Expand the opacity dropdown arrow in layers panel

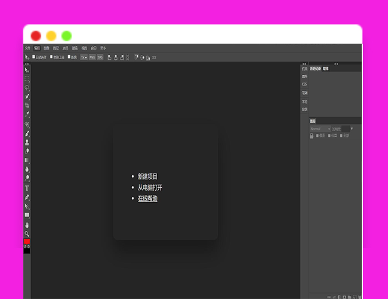pyautogui.click(x=352, y=129)
